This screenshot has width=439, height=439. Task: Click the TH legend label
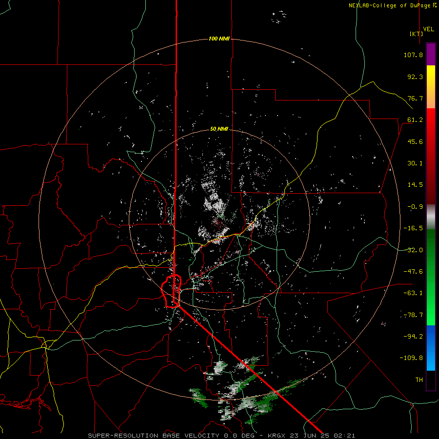[419, 380]
